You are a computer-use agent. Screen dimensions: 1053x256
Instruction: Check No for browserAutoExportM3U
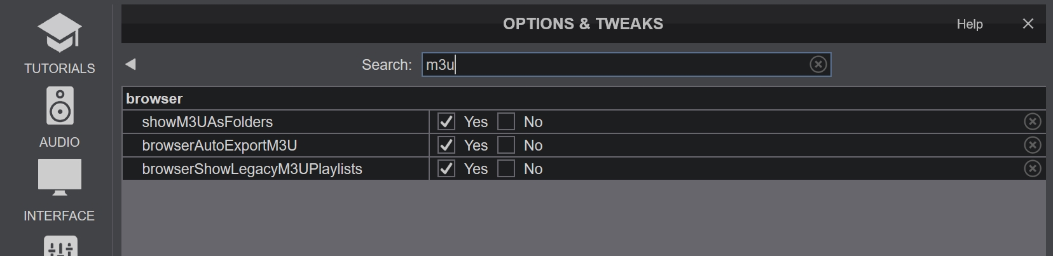506,145
